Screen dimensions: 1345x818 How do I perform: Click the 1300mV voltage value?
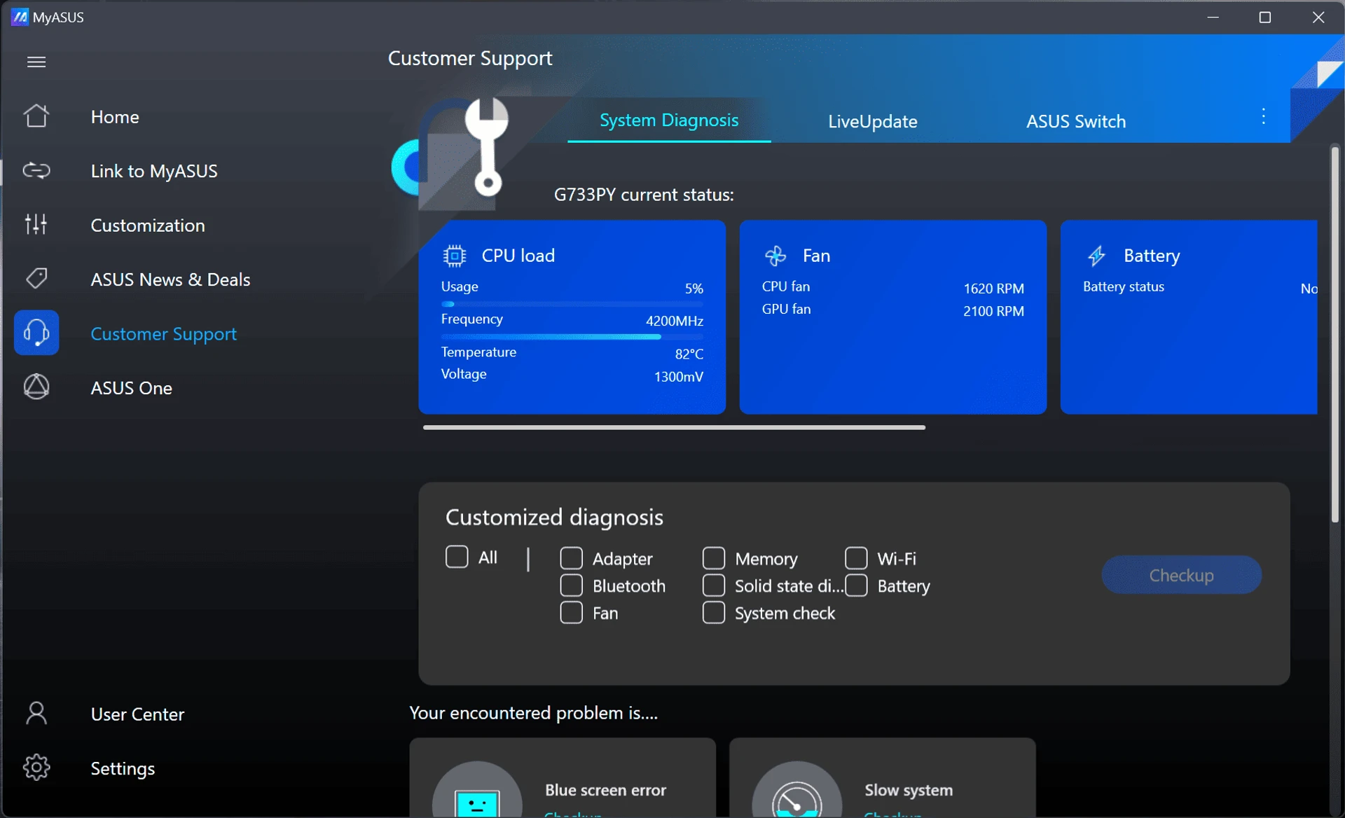[678, 376]
